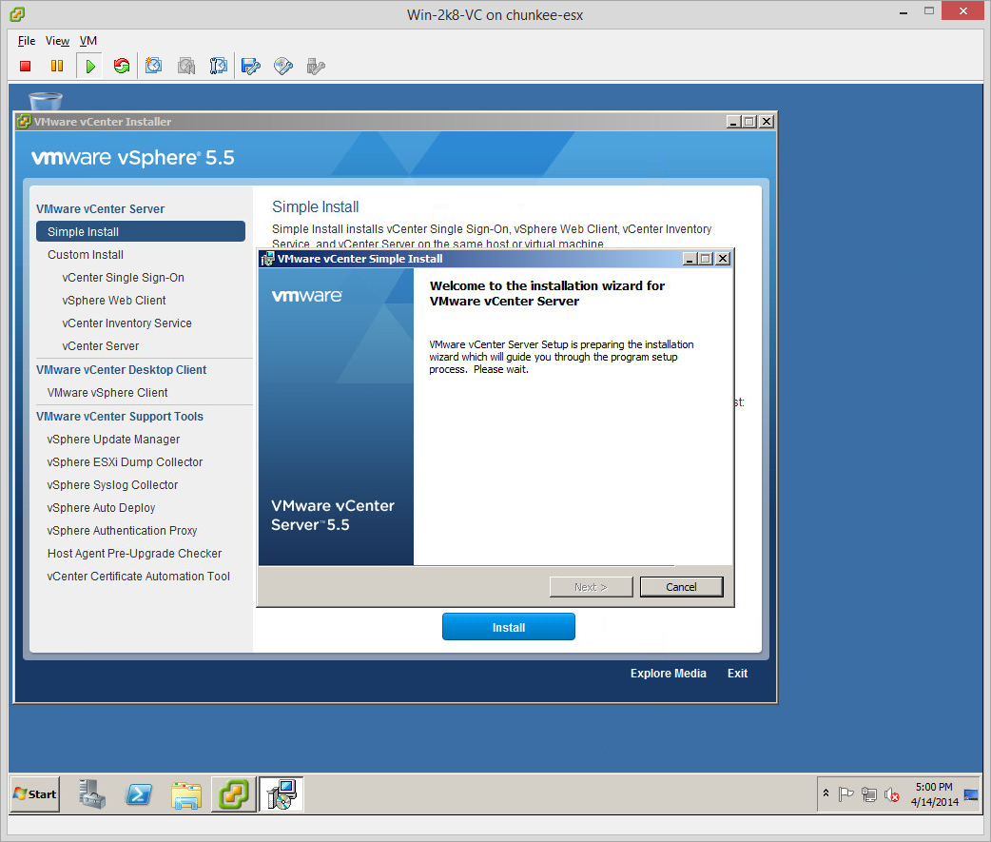Show hidden system tray icons

coord(826,793)
